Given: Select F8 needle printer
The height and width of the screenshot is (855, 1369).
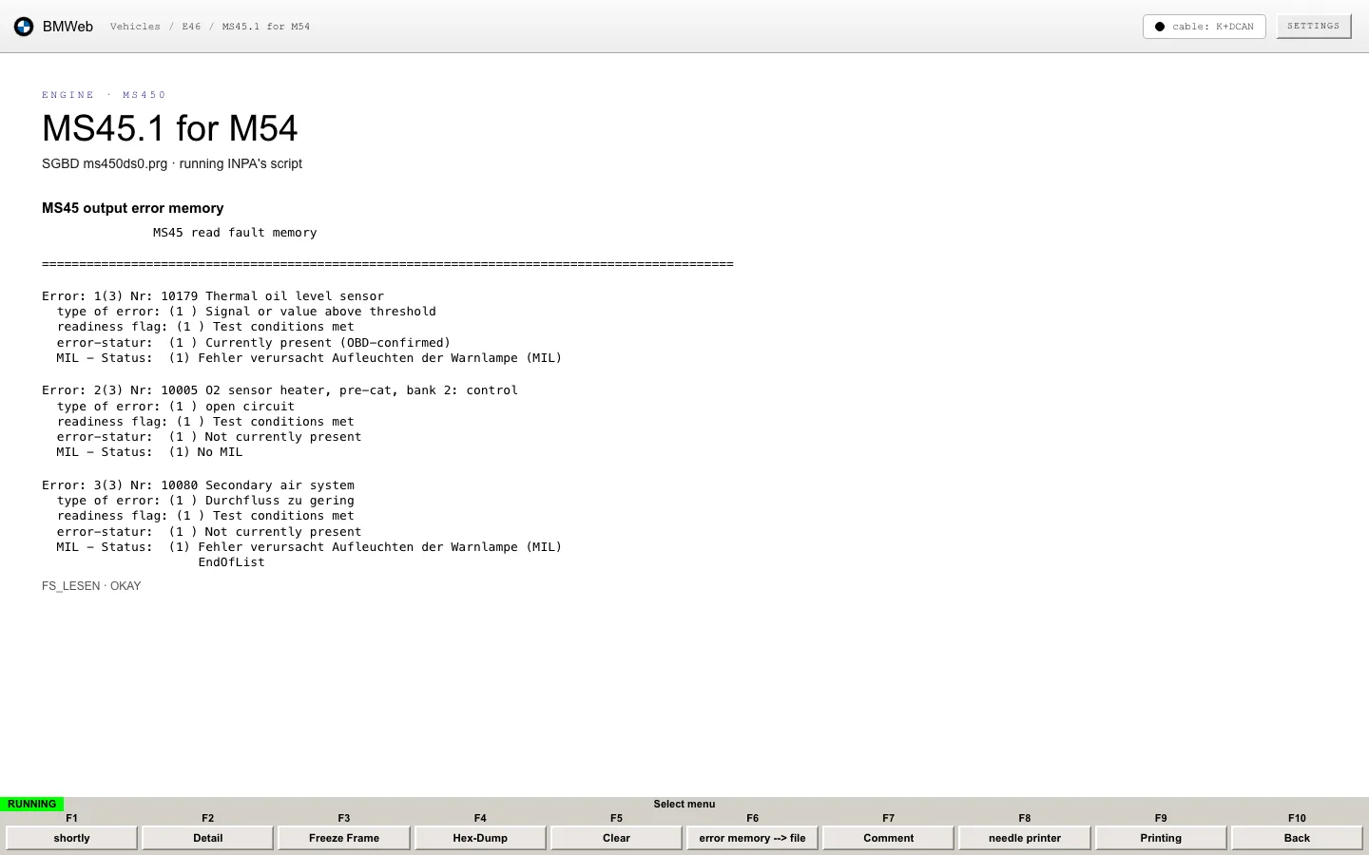Looking at the screenshot, I should (1025, 838).
